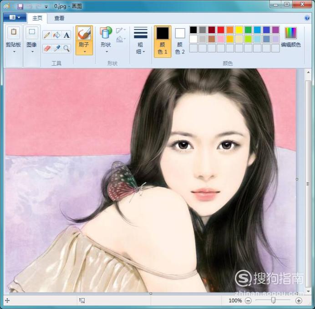315x309 pixels.
Task: Click the Redo icon in quick access toolbar
Action: [38, 7]
